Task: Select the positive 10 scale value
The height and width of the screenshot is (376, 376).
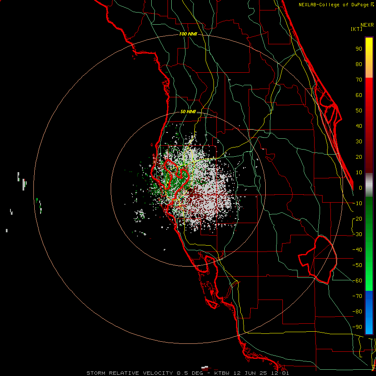Action: (x=359, y=173)
